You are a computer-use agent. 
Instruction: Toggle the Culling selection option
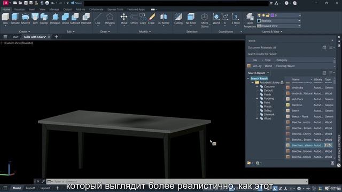(x=178, y=19)
